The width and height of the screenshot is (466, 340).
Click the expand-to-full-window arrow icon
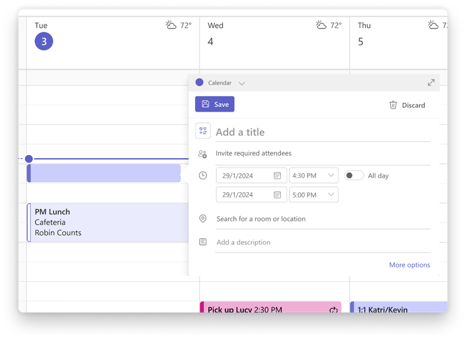pos(431,83)
